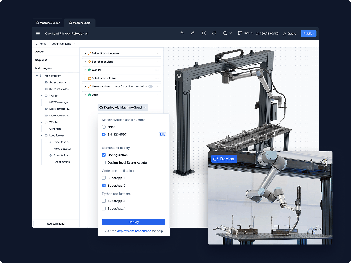The width and height of the screenshot is (351, 263).
Task: Open the Deploy via MachineCloud dropdown
Action: (x=123, y=108)
